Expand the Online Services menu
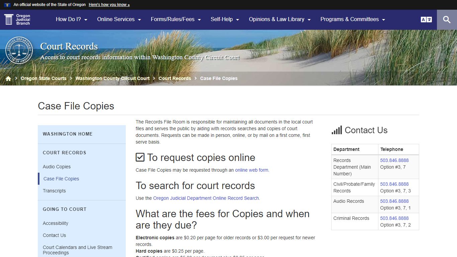Viewport: 457px width, 257px height. click(119, 19)
